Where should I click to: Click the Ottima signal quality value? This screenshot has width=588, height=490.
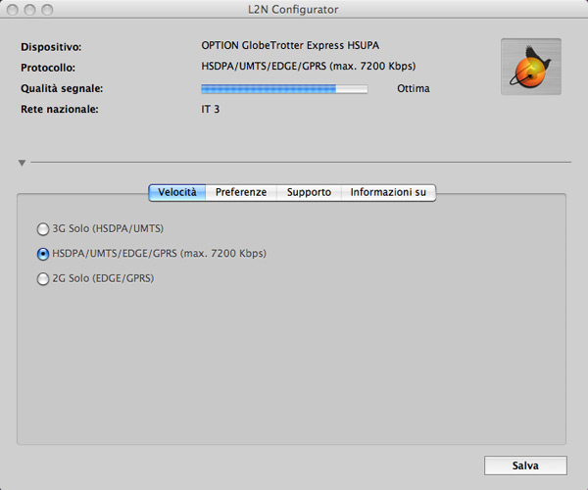tap(414, 88)
